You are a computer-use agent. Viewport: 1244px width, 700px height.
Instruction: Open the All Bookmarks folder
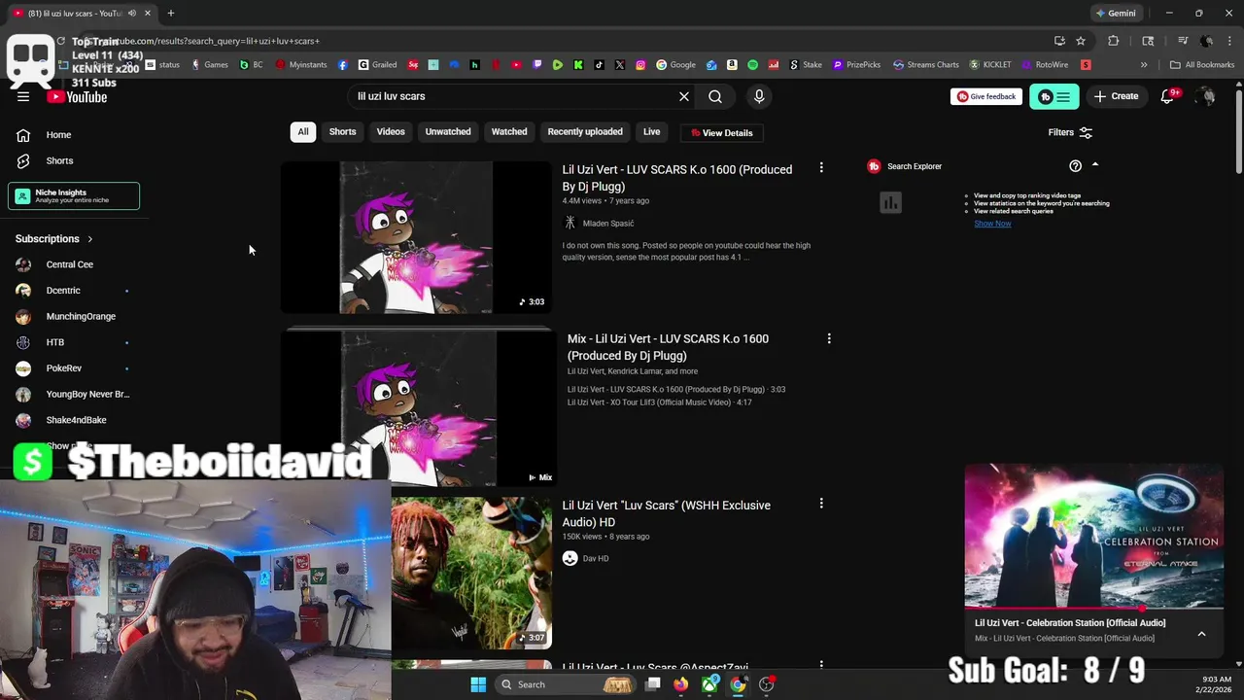tap(1202, 65)
